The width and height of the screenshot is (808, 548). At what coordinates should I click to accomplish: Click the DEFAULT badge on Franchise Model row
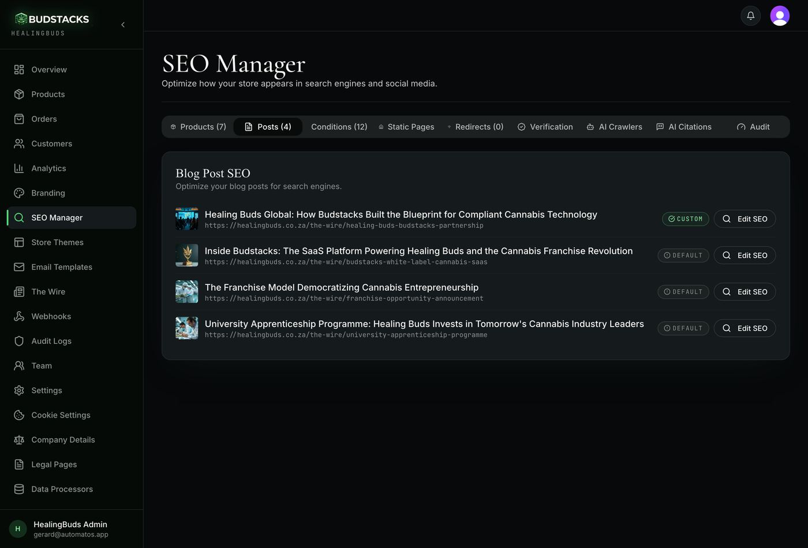[683, 292]
